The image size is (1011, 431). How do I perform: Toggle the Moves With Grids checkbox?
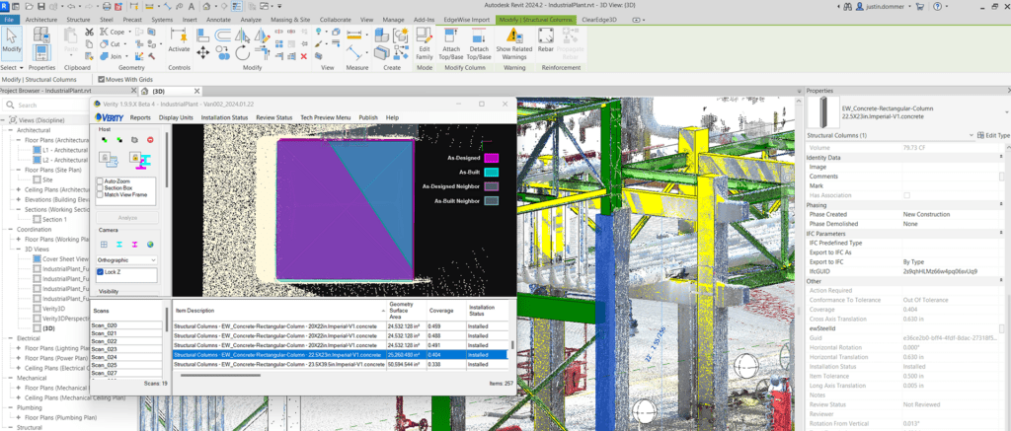coord(101,79)
